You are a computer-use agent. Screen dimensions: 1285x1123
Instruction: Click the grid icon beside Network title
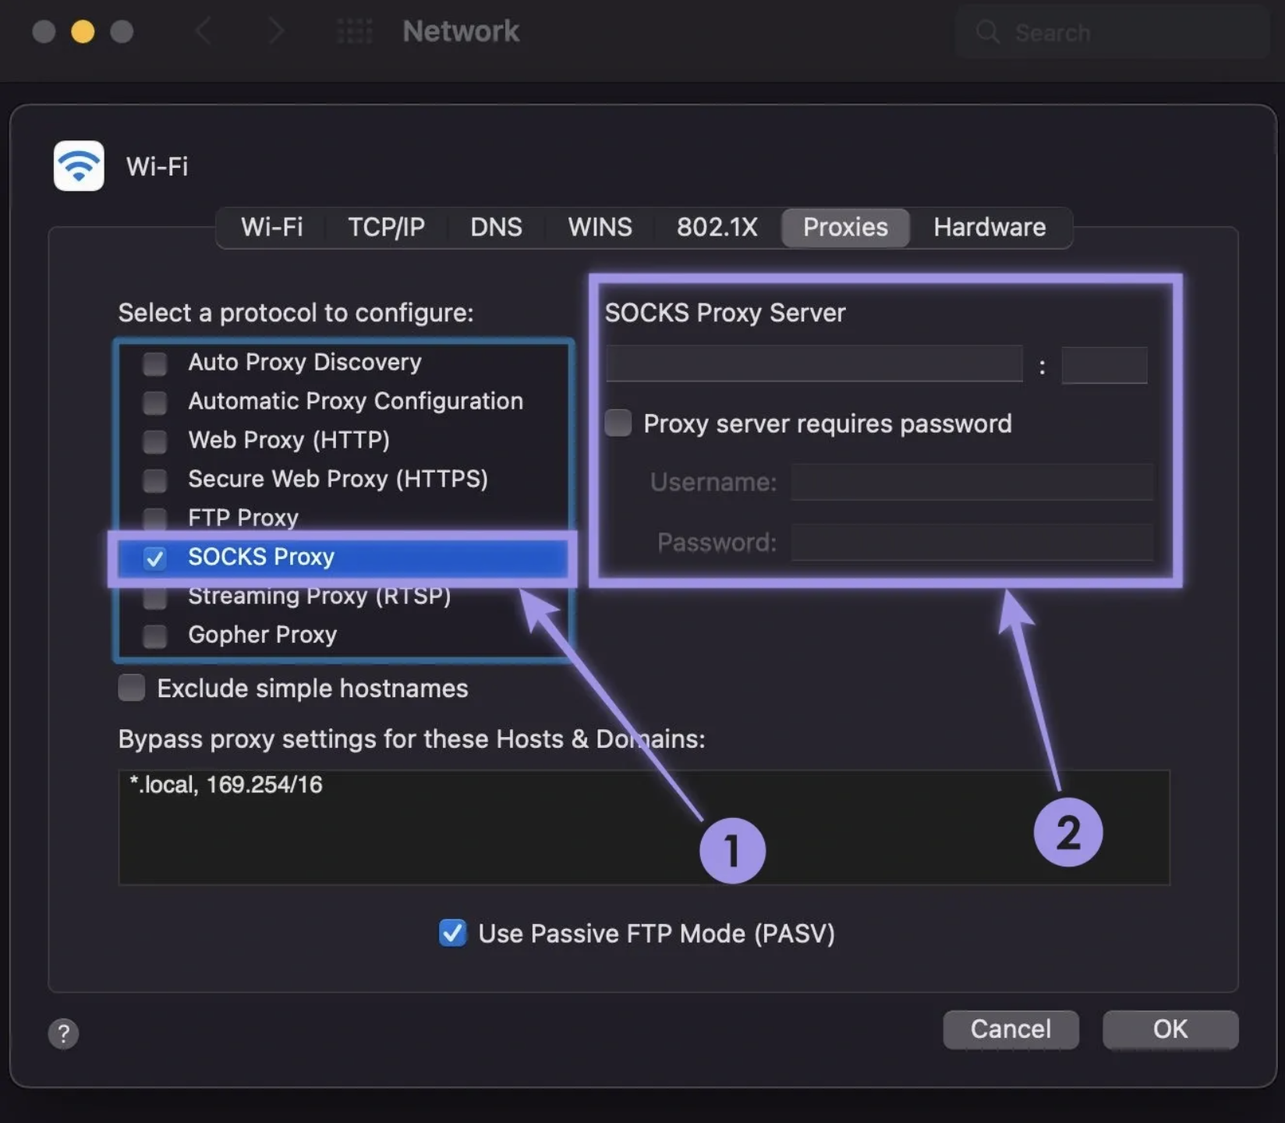[x=355, y=31]
